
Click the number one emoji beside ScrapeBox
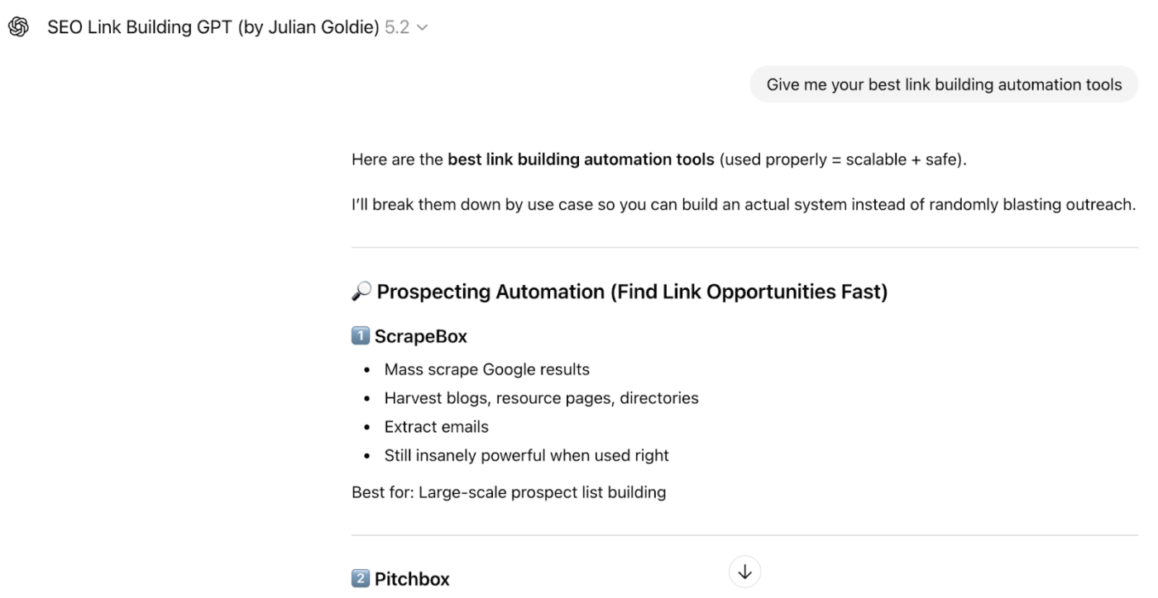pyautogui.click(x=360, y=335)
